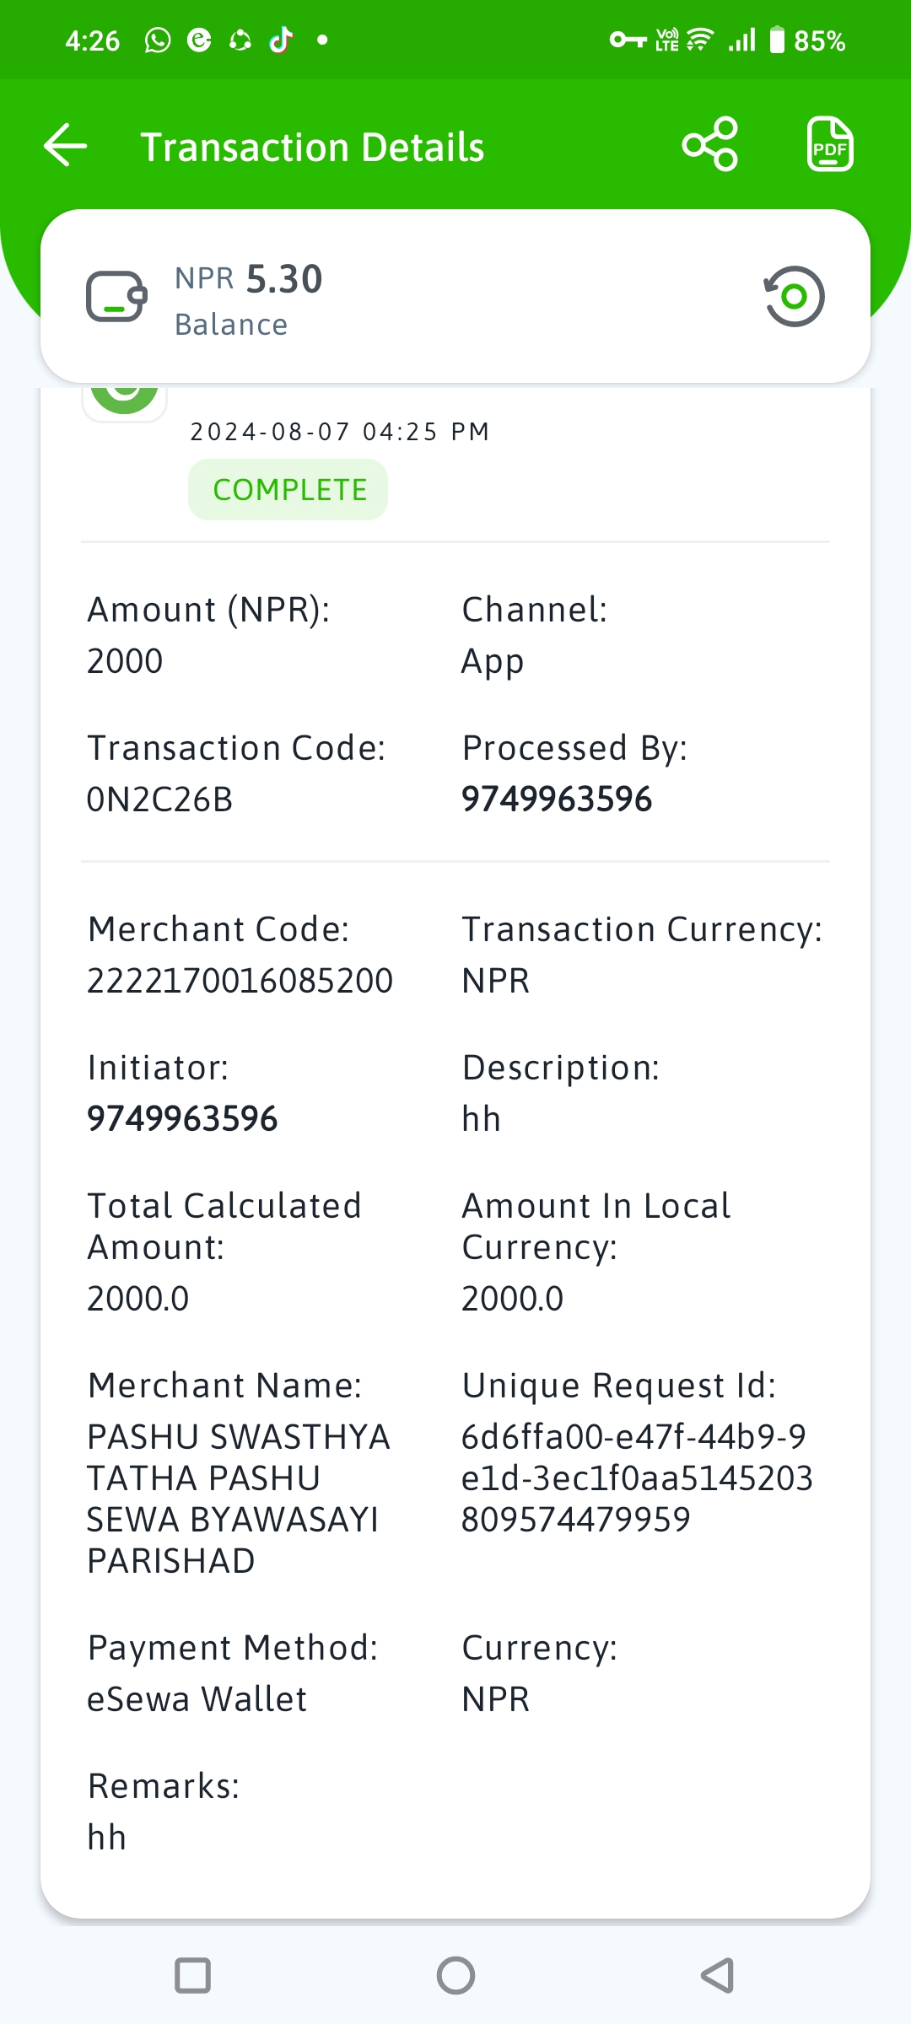Tap the eSewa Wallet payment method
This screenshot has width=911, height=2024.
197,1699
